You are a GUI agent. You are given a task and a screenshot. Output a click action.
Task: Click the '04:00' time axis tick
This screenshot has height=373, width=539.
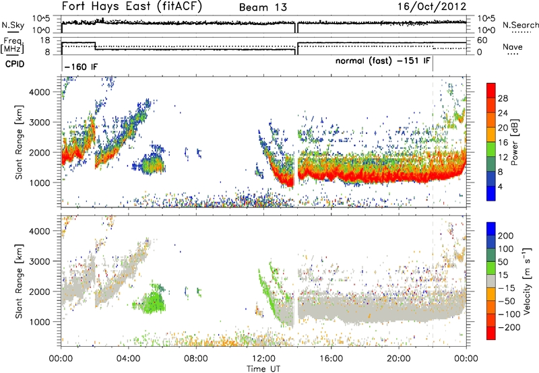click(128, 359)
